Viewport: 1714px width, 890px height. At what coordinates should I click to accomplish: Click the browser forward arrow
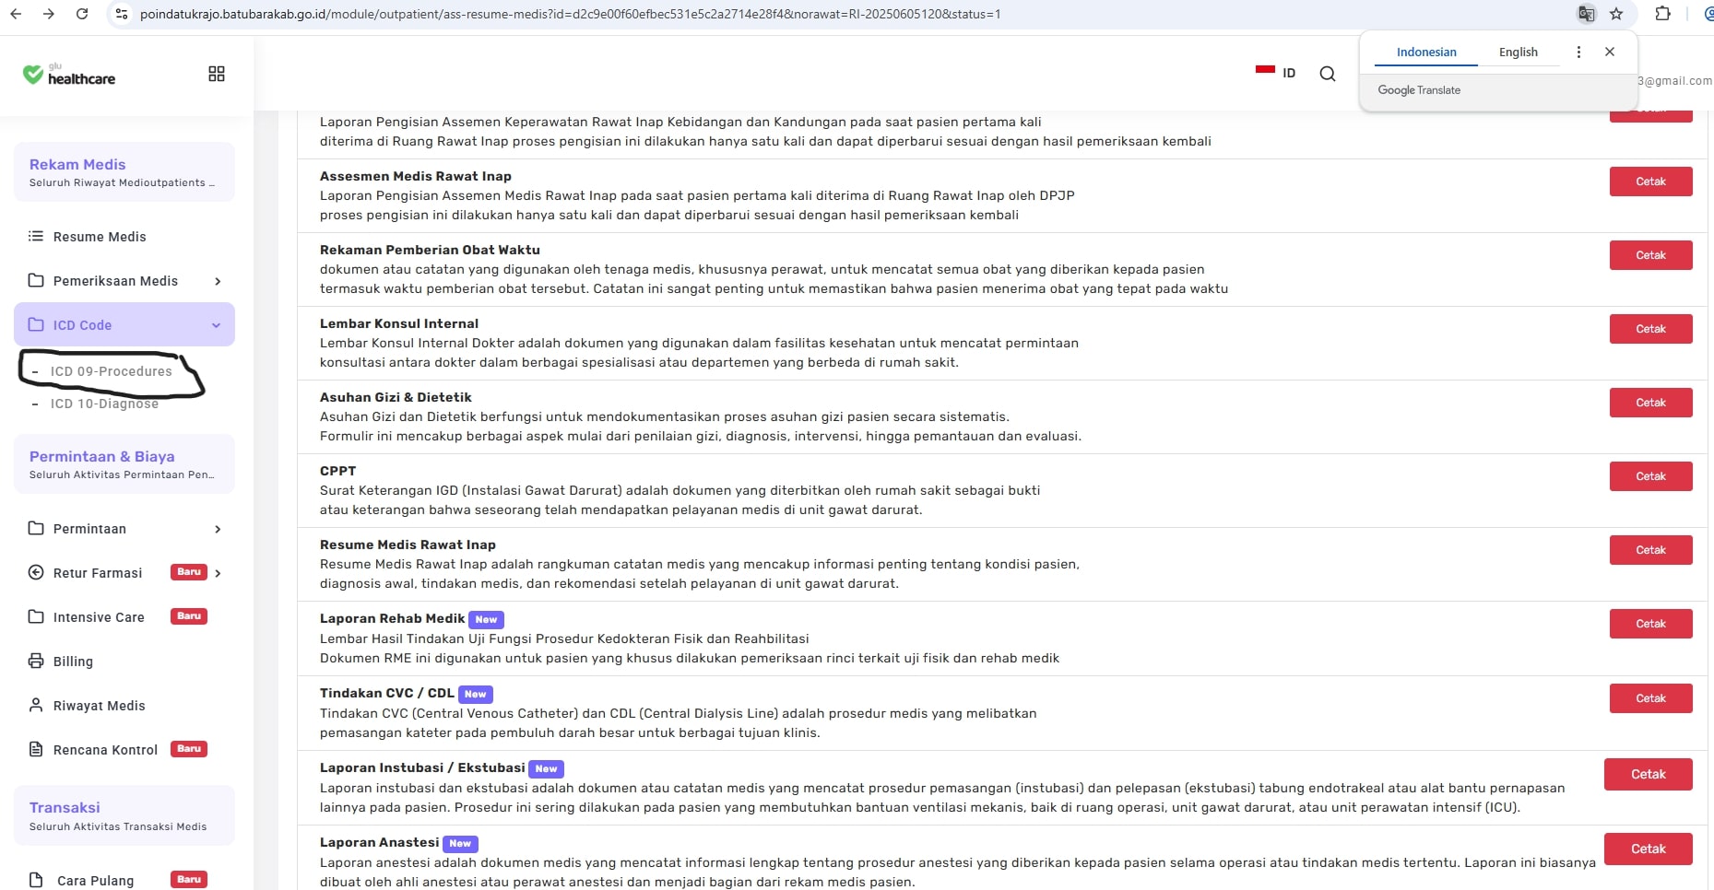[x=49, y=14]
